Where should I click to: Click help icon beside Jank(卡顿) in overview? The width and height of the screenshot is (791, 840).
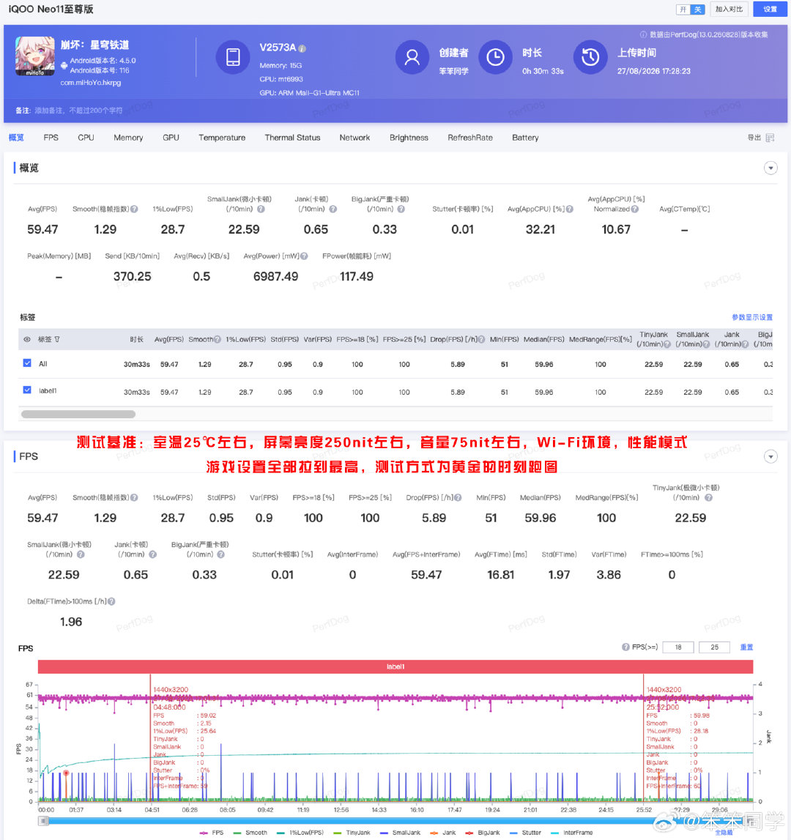[x=333, y=209]
